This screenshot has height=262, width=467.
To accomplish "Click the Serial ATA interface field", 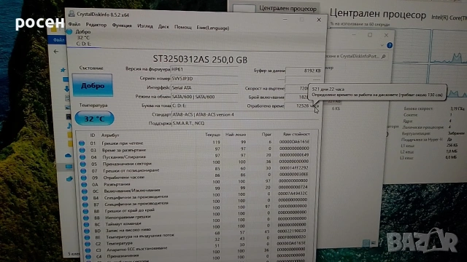I will click(x=204, y=88).
